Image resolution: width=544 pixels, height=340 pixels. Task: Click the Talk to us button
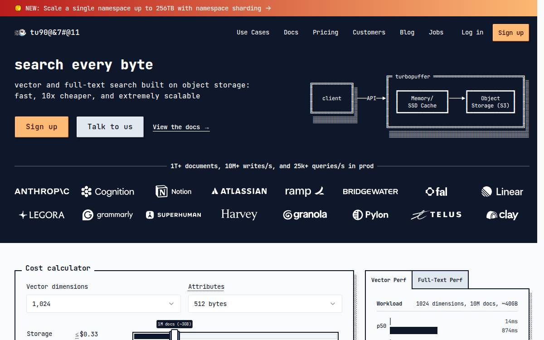click(110, 127)
